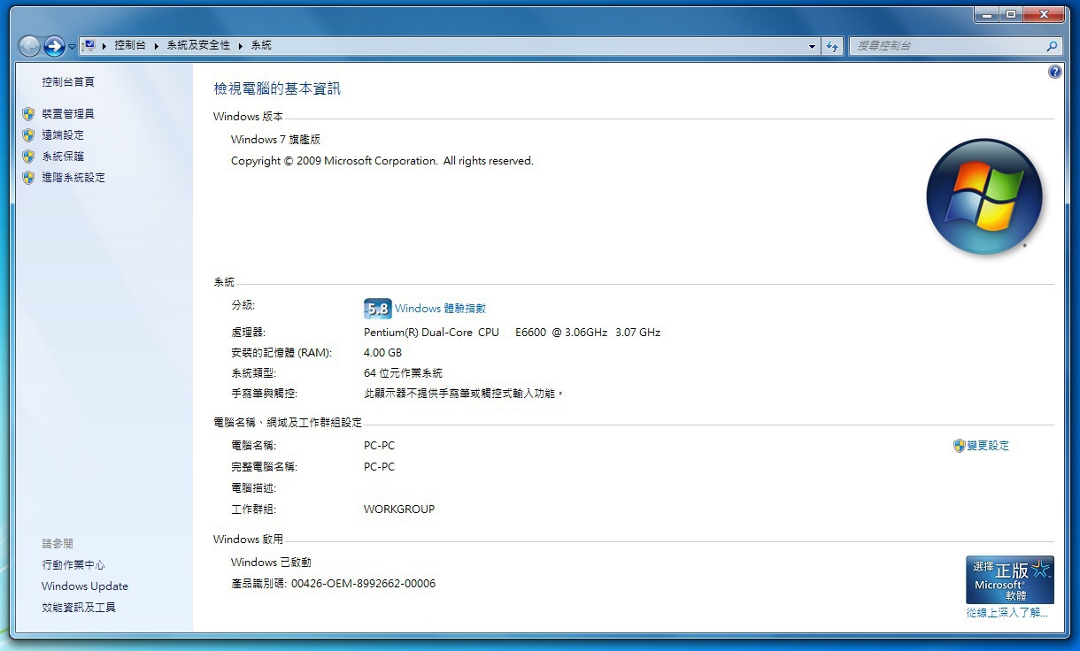This screenshot has width=1080, height=651.
Task: Select 控制台 breadcrumb in address bar
Action: point(130,45)
